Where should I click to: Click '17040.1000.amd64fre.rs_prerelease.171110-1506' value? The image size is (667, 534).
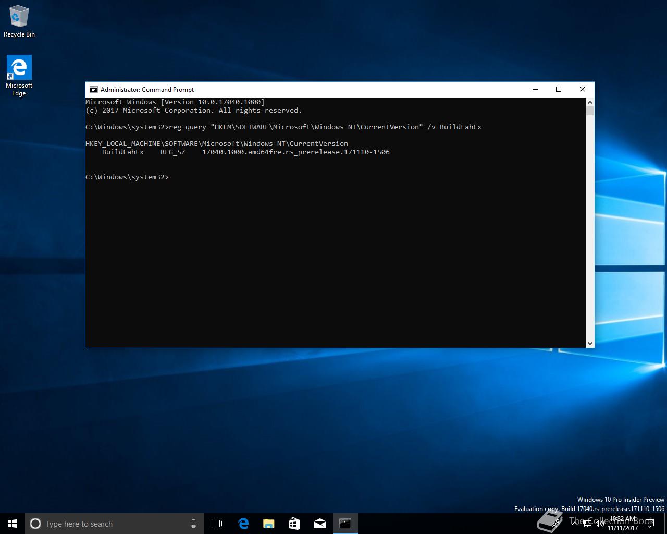click(296, 152)
